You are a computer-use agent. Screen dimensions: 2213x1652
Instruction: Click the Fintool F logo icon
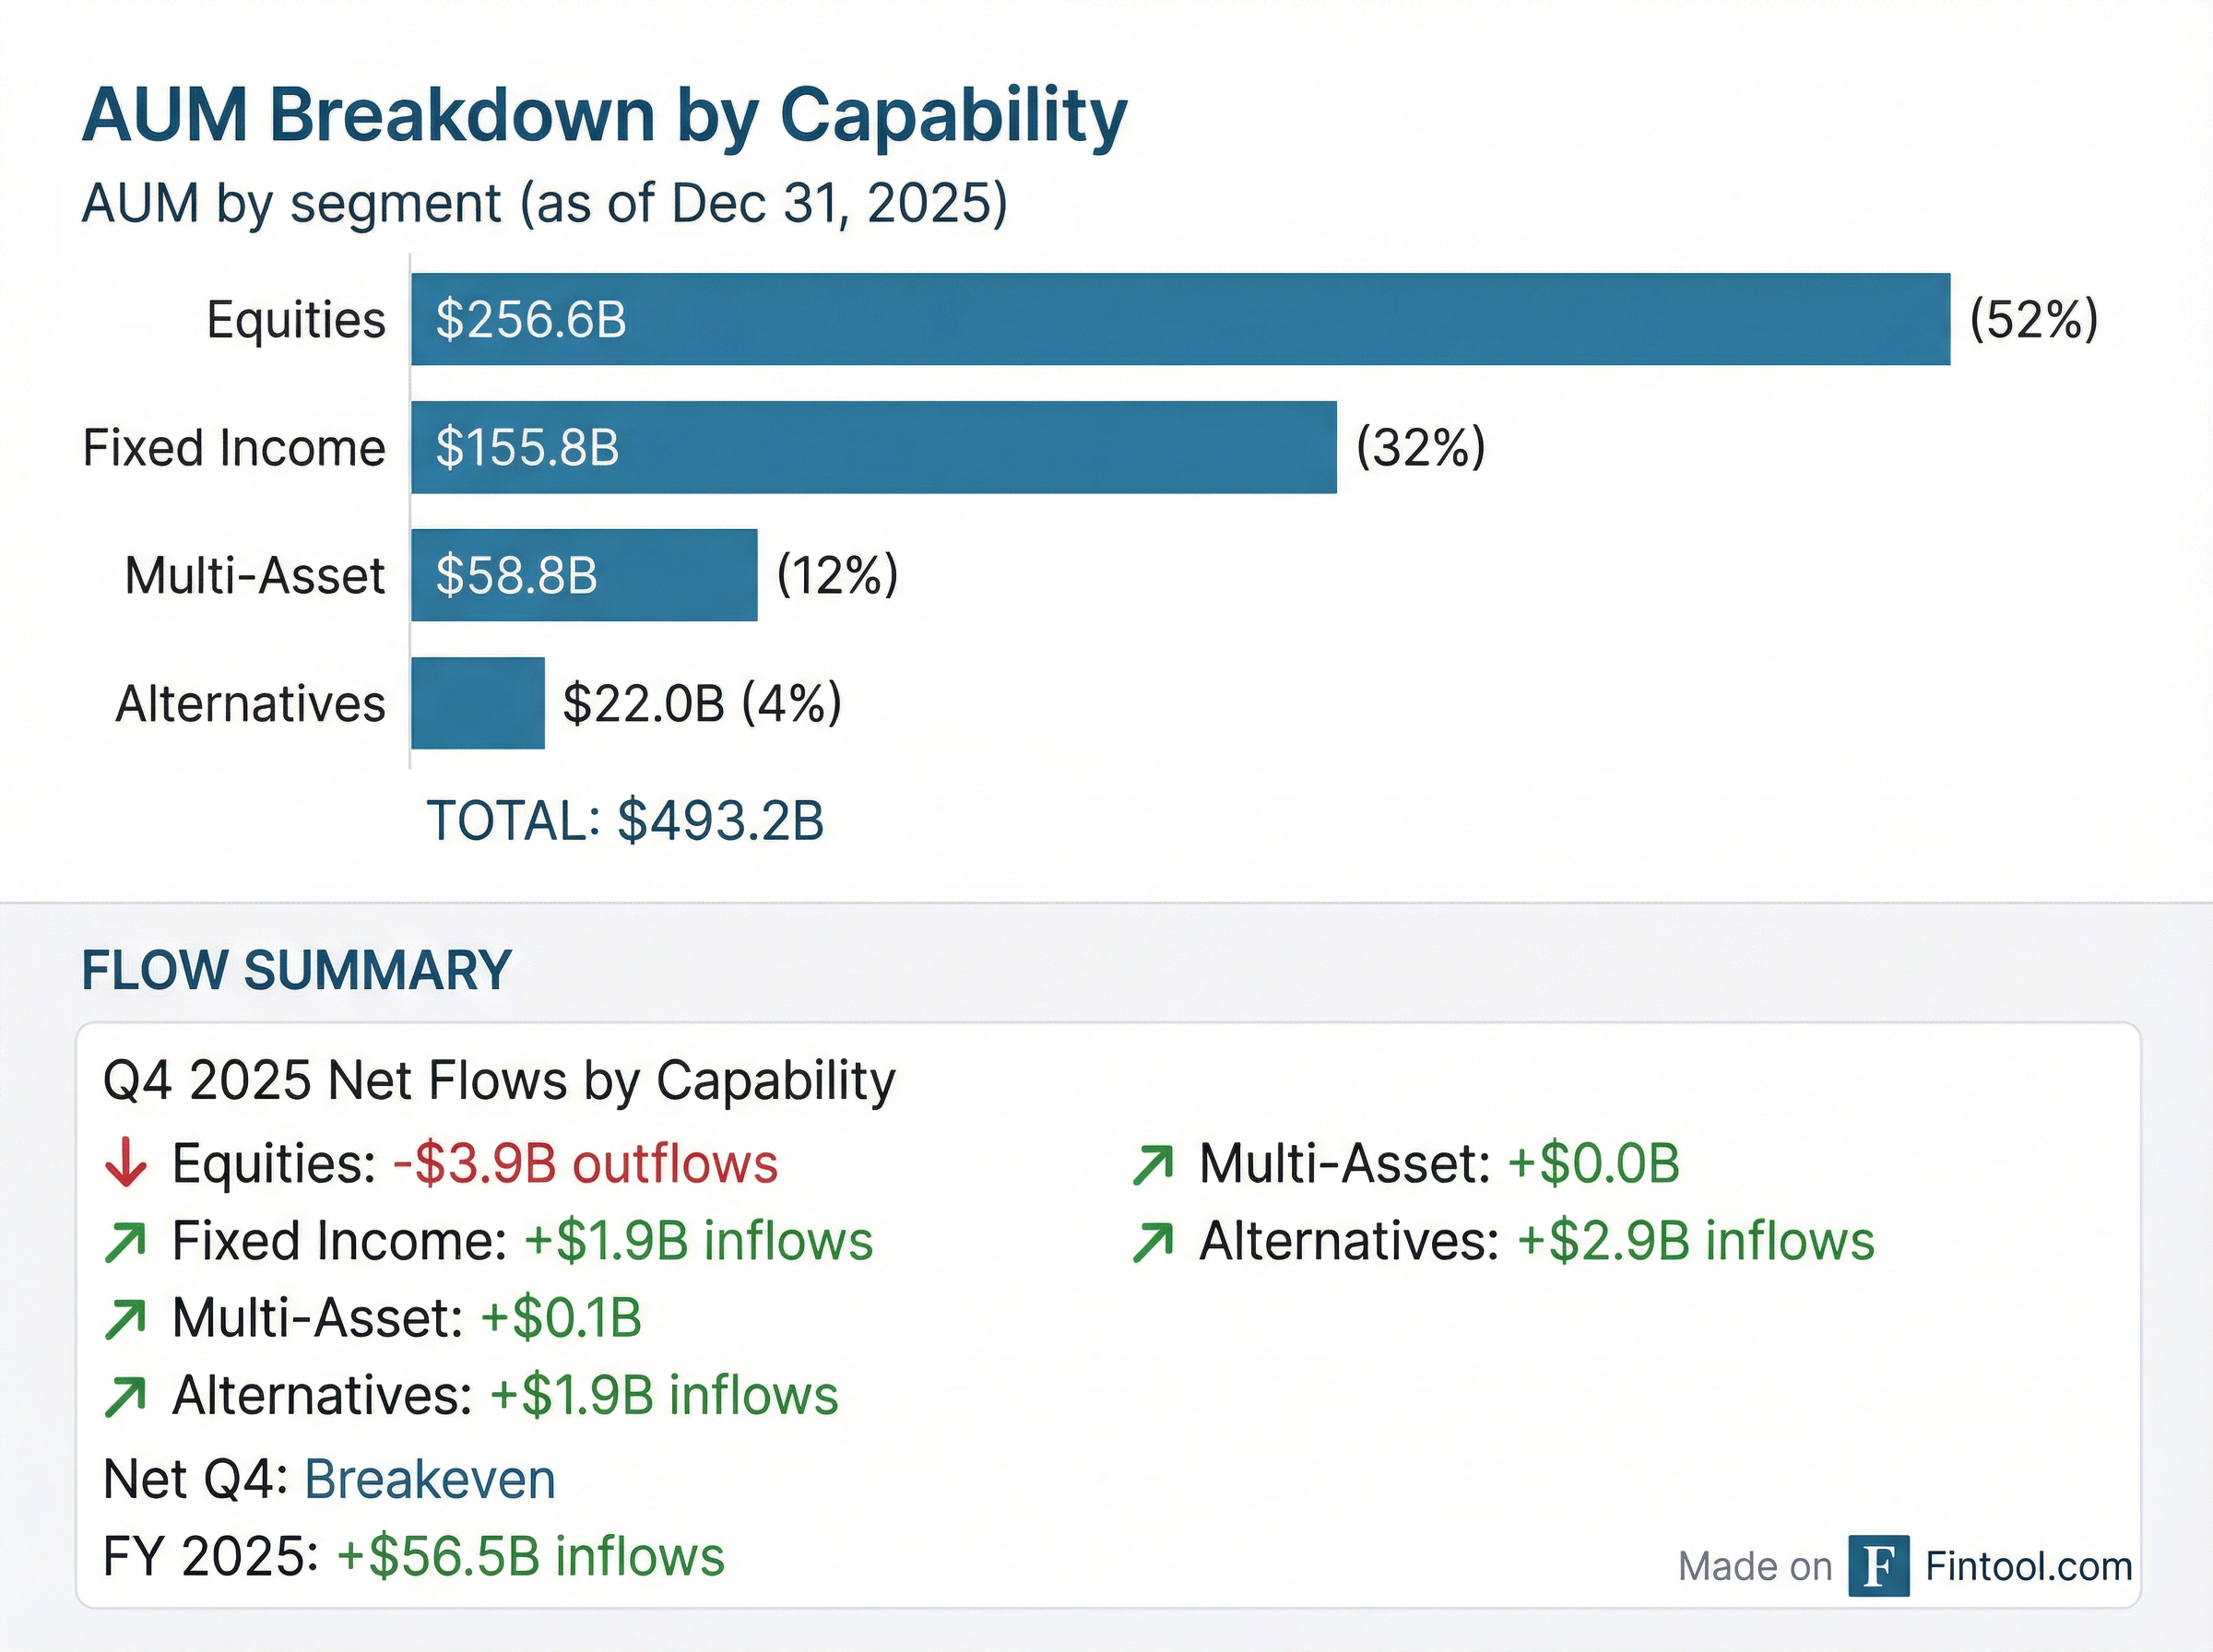pos(1878,1566)
